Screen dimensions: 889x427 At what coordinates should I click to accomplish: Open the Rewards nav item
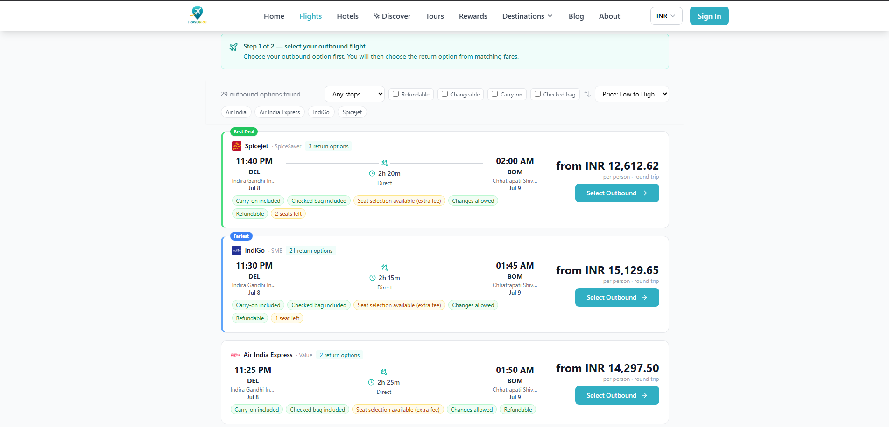(473, 16)
